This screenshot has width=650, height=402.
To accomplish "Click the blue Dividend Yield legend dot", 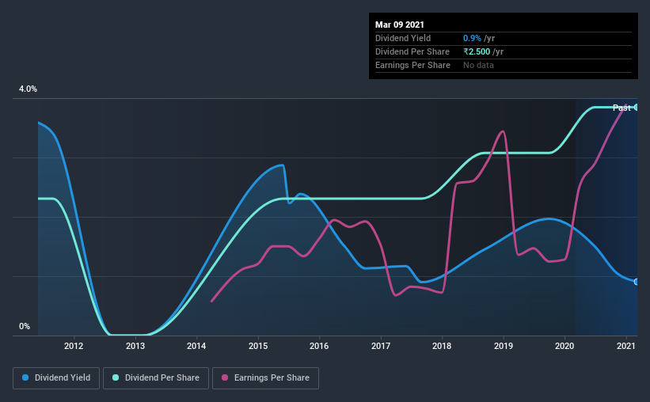I will point(25,377).
